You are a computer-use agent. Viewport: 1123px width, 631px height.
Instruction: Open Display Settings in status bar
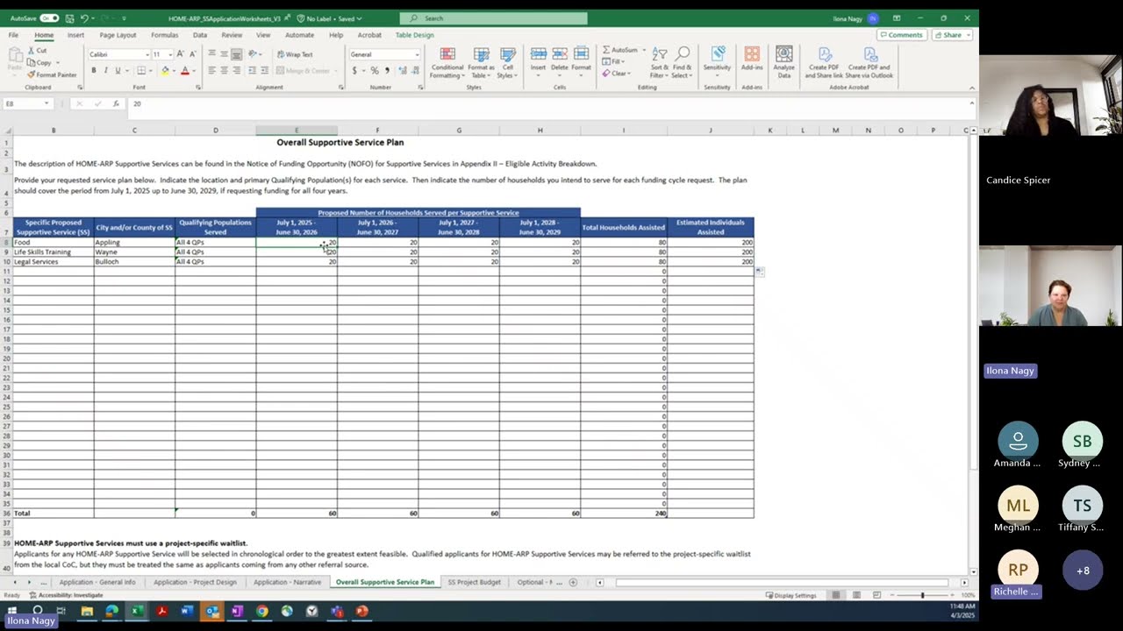pos(790,595)
